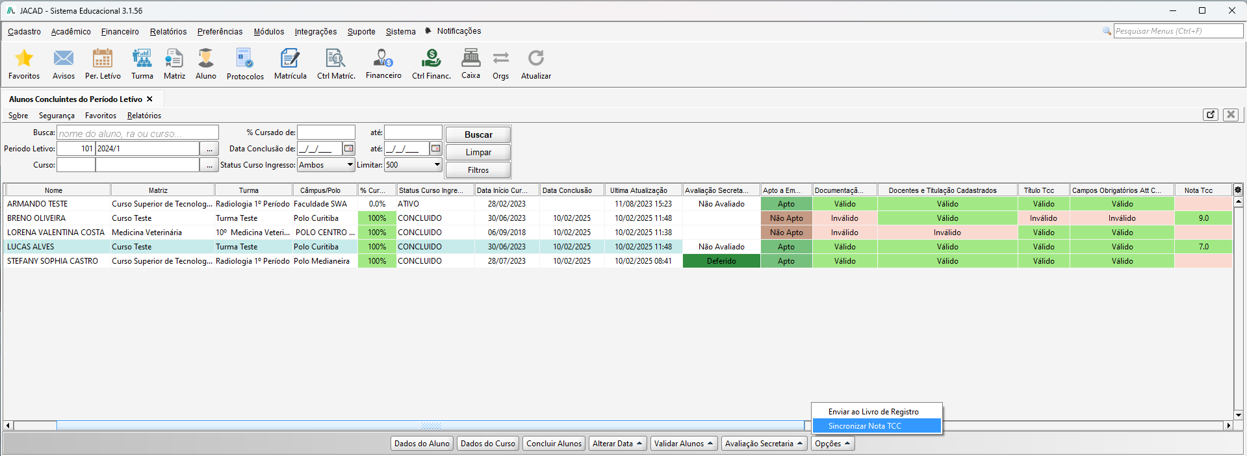Open the Integrações menu
1247x456 pixels.
click(x=316, y=31)
